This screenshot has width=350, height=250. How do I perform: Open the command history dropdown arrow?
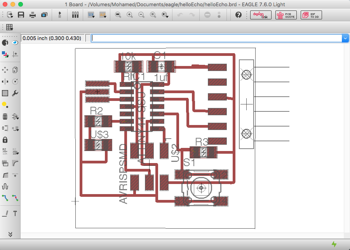(345, 38)
